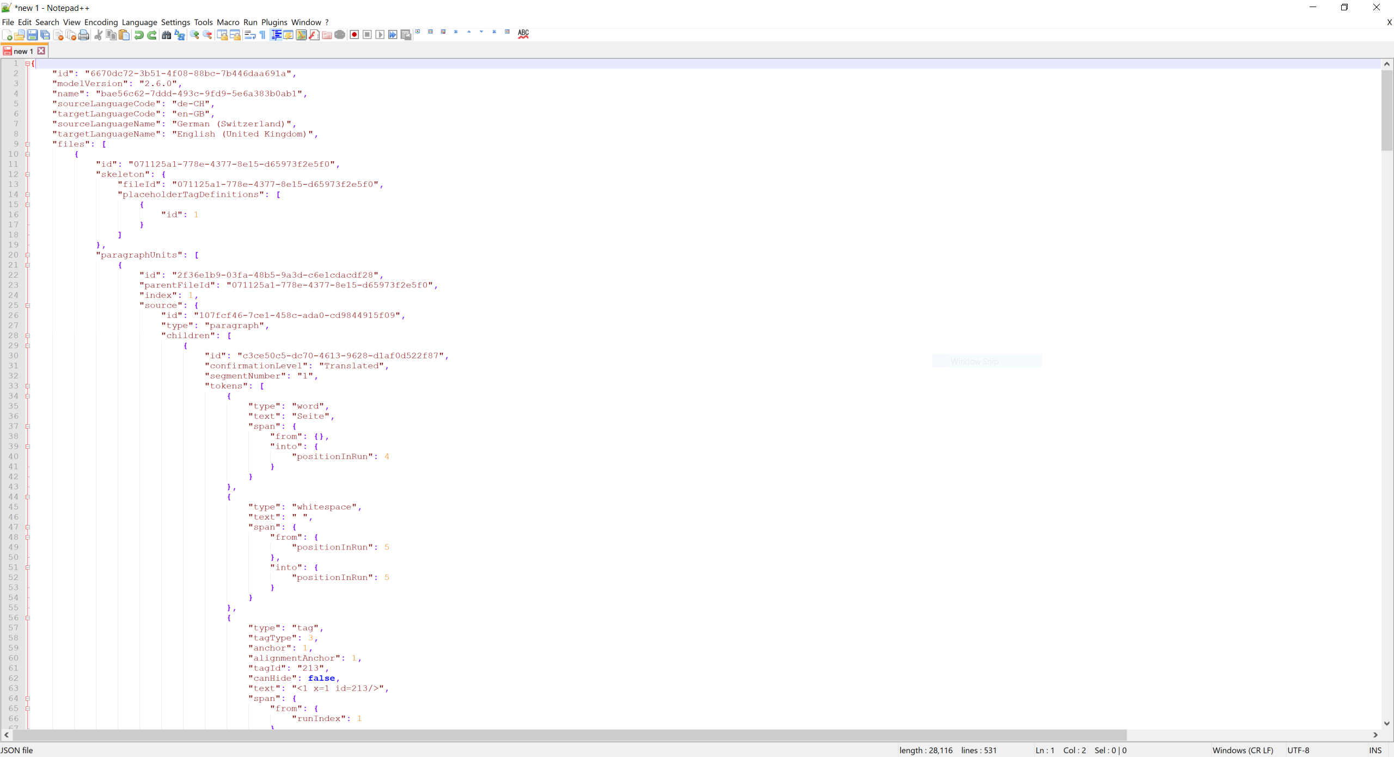Click line number 30 in the margin
This screenshot has width=1394, height=757.
coord(13,356)
